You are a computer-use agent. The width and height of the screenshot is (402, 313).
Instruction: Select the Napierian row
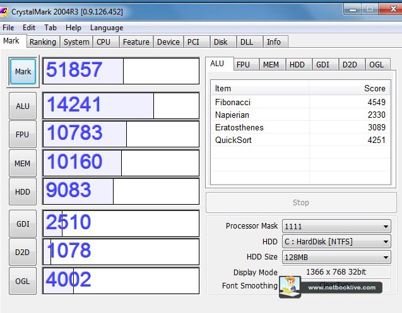[x=300, y=115]
